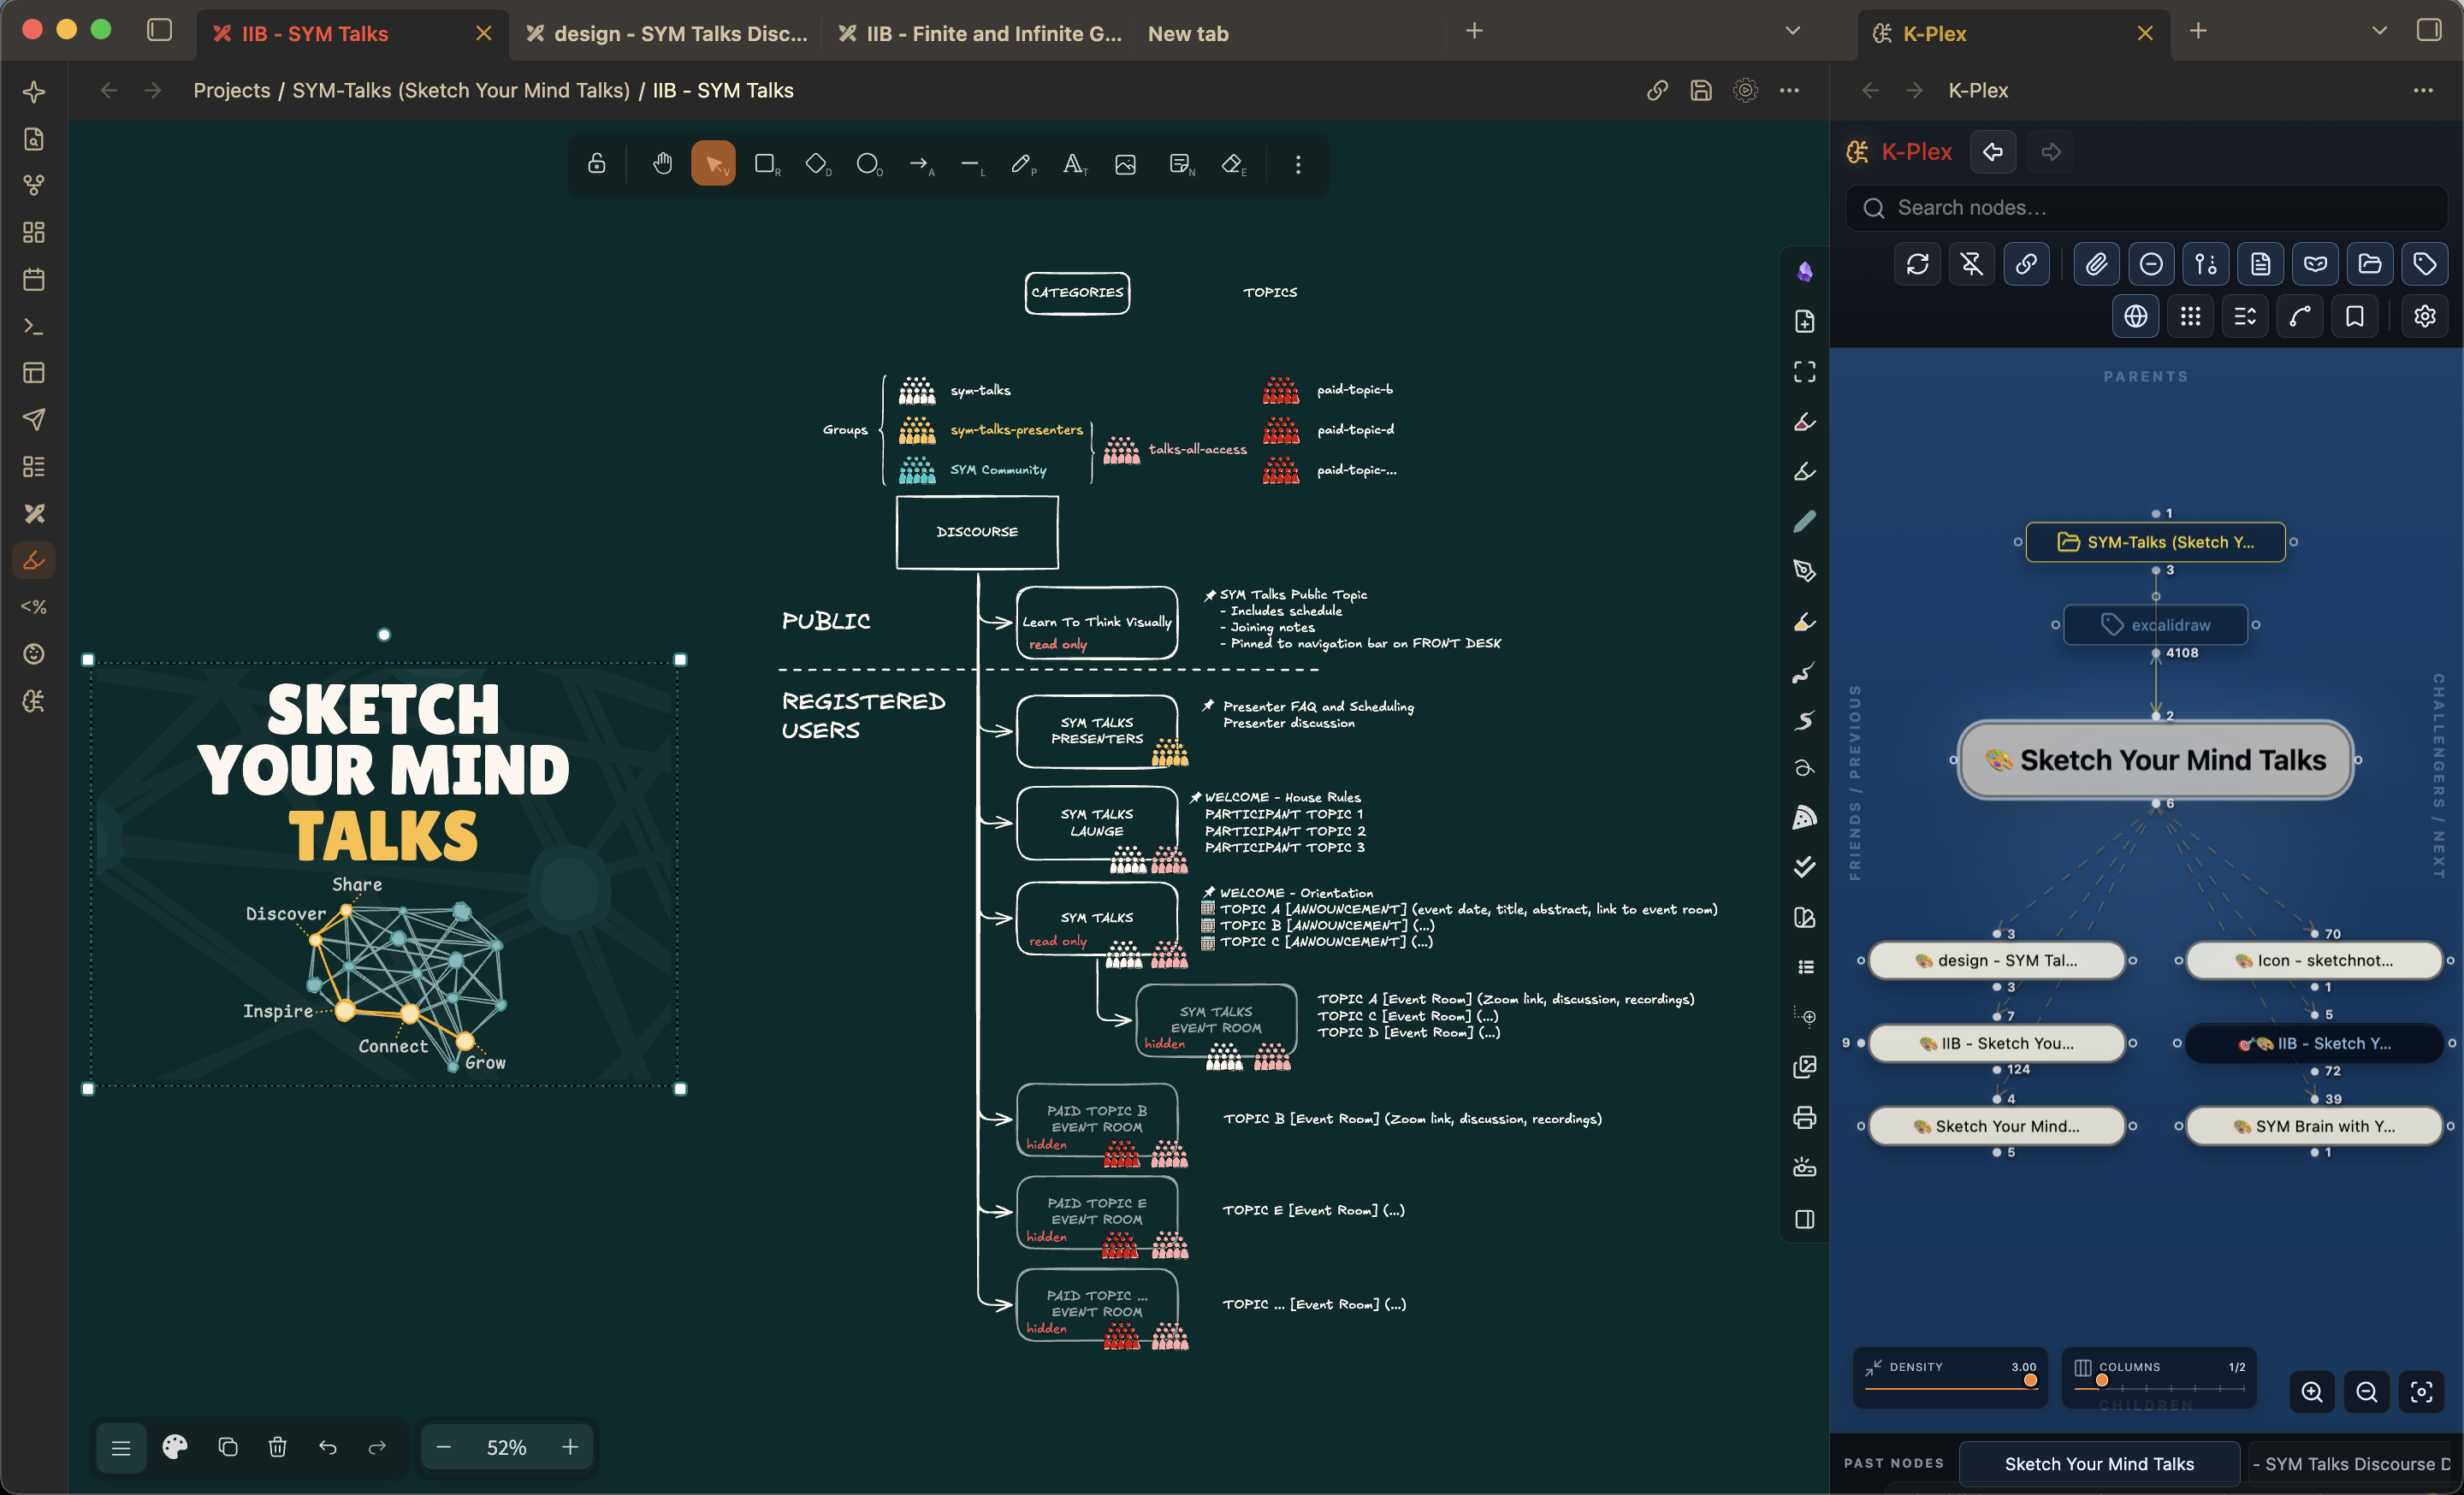Select the Text tool
The width and height of the screenshot is (2464, 1495).
[x=1075, y=164]
